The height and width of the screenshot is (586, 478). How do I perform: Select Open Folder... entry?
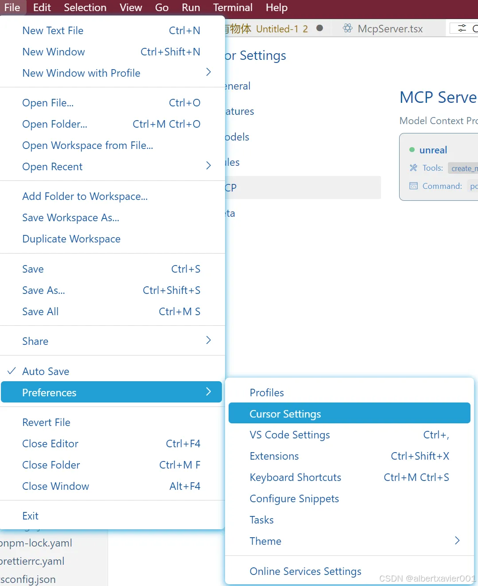pyautogui.click(x=111, y=124)
